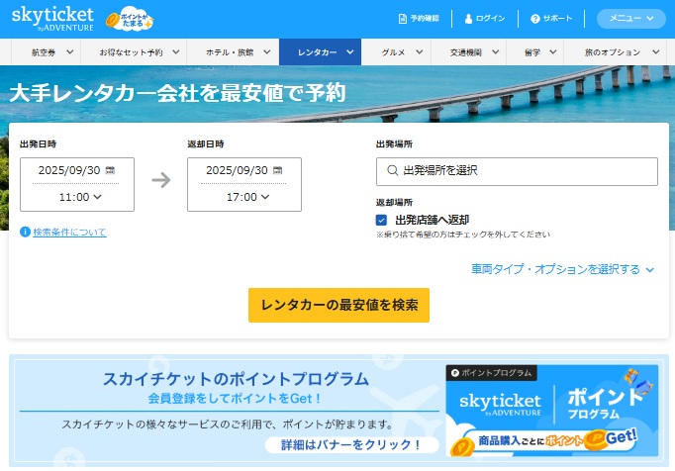
Task: Open the 11:00 departure time dropdown
Action: coord(80,197)
